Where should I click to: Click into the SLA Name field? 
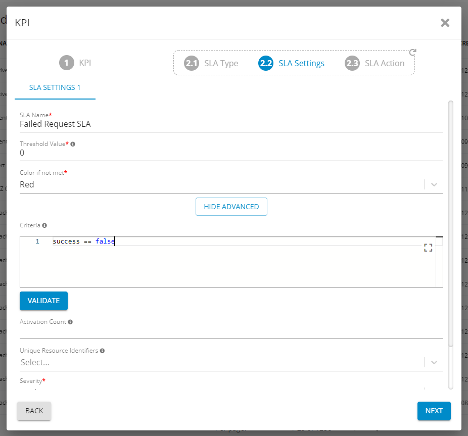tap(231, 124)
